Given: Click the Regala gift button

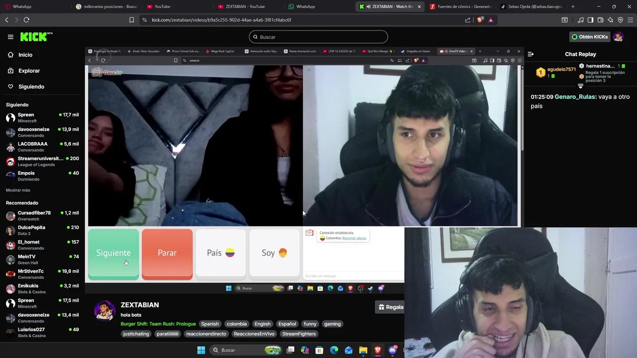Looking at the screenshot, I should pos(391,307).
